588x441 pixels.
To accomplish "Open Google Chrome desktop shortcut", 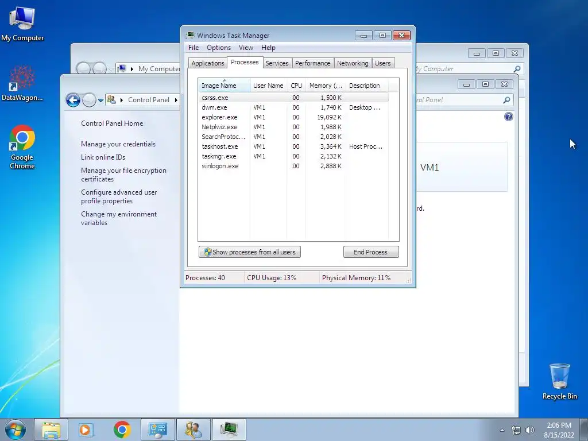I will (22, 147).
